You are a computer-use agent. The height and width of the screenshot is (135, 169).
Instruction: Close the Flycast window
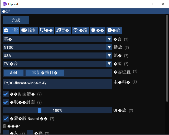click(163, 4)
